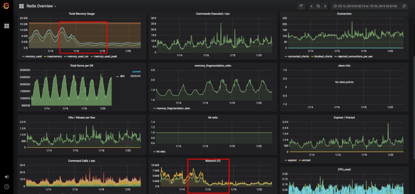The width and height of the screenshot is (415, 194).
Task: Click the sign-in arrow icon in sidebar
Action: (x=7, y=177)
